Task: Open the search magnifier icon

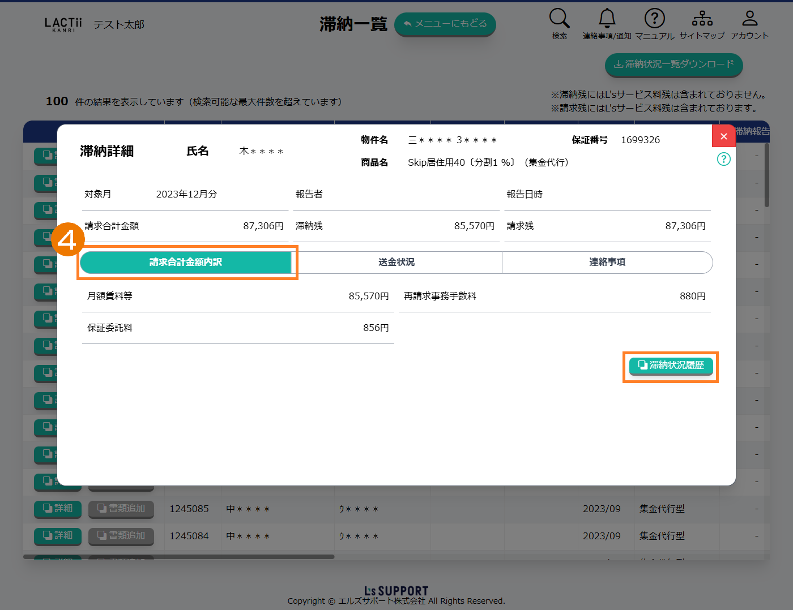Action: (559, 19)
